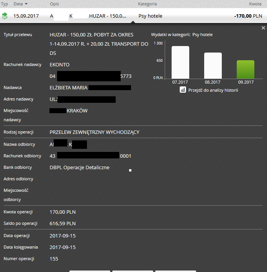Sort by the Typ column header
This screenshot has width=267, height=272.
(x=5, y=4)
